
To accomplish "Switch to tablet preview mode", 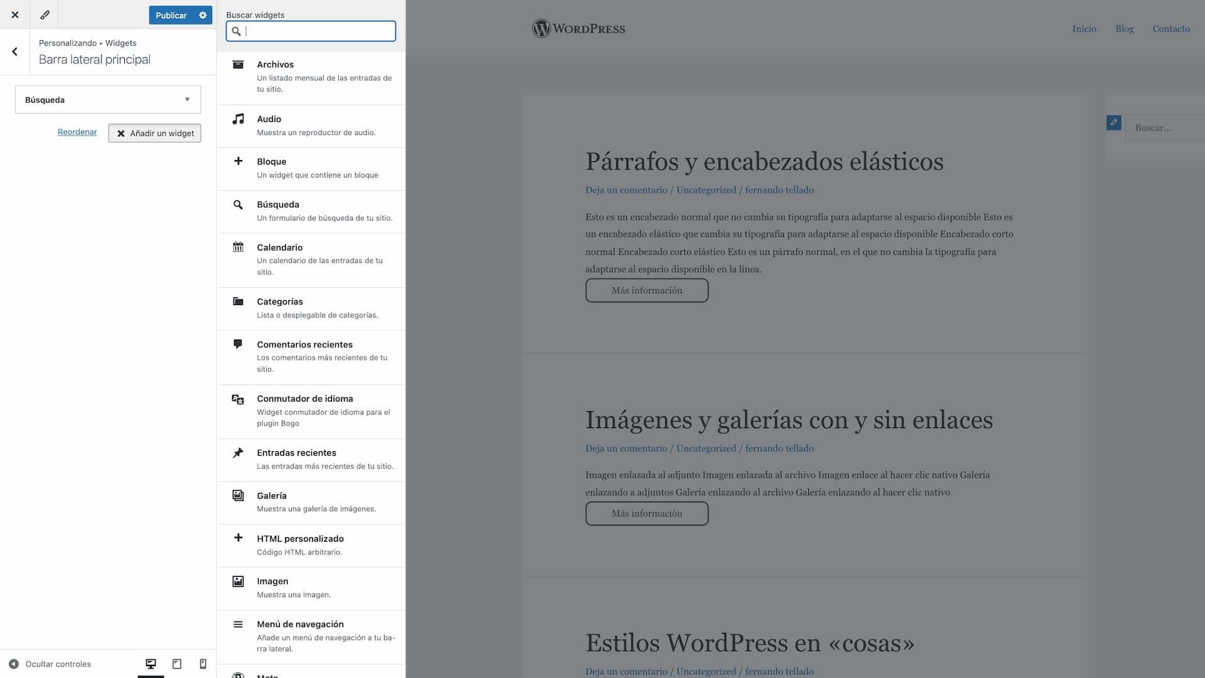I will 177,664.
